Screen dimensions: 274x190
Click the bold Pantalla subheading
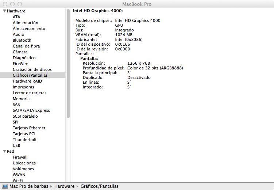[89, 58]
